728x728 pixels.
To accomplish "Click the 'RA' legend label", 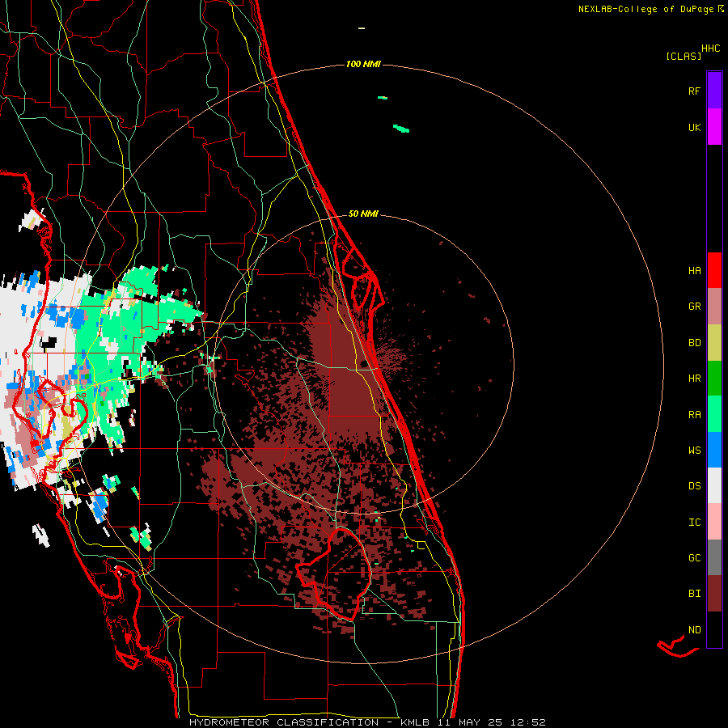I will (x=694, y=414).
